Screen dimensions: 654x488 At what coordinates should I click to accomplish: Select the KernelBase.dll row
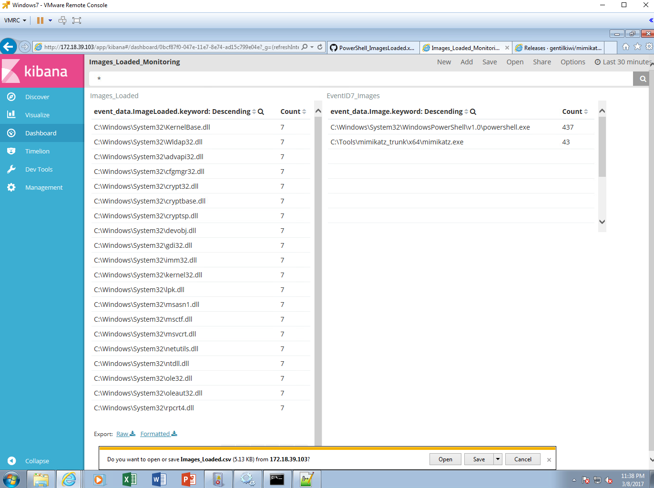pyautogui.click(x=200, y=127)
